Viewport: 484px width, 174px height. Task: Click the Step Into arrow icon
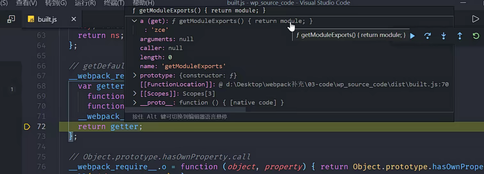(x=444, y=36)
